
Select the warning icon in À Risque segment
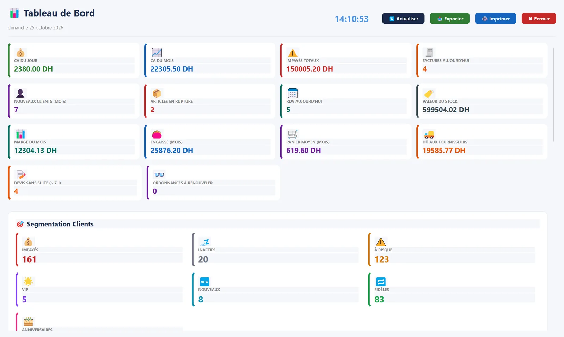coord(381,242)
